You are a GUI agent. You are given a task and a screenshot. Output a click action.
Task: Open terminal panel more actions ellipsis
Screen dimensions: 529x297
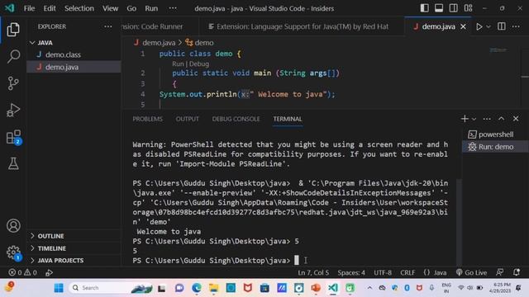tap(487, 119)
